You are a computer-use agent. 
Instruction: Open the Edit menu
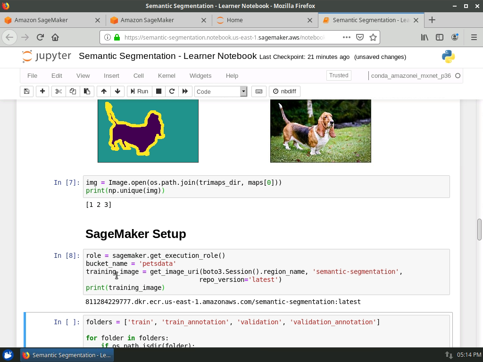[57, 76]
